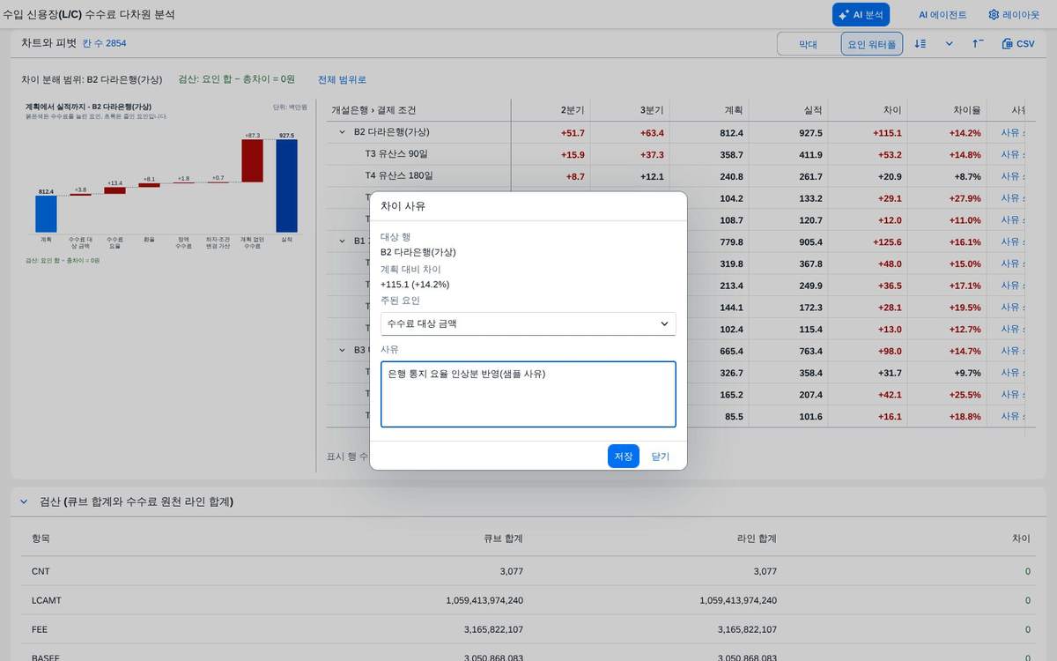
Task: Open the AI 에이전트 panel
Action: click(942, 14)
